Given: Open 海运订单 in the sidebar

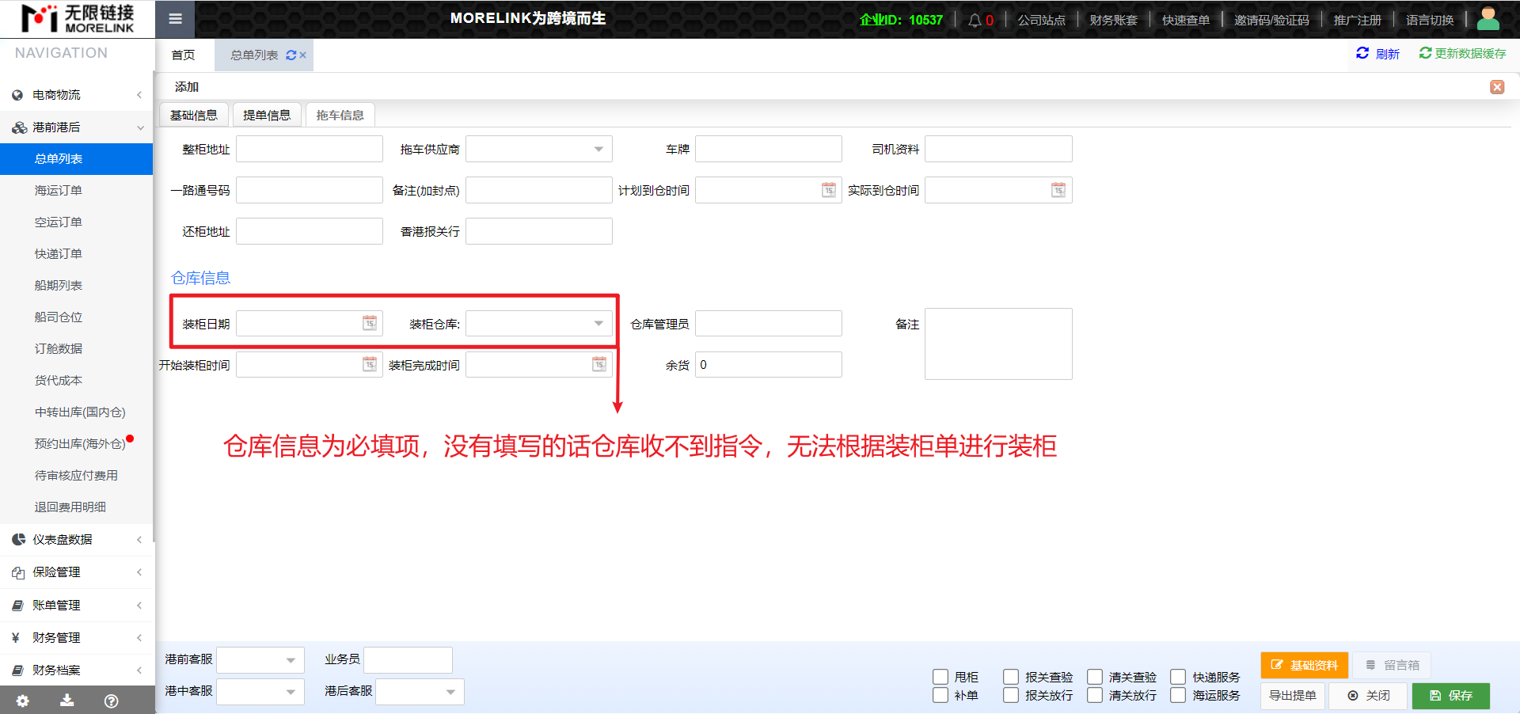Looking at the screenshot, I should tap(59, 191).
